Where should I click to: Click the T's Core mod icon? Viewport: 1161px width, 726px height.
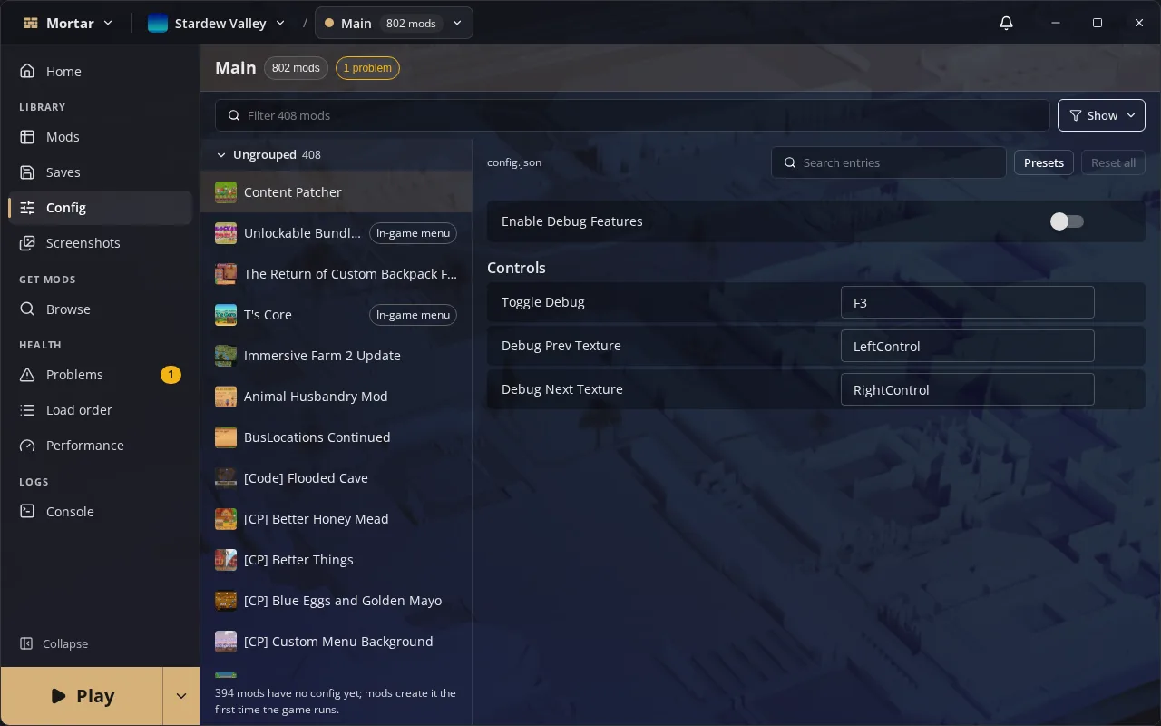click(226, 315)
